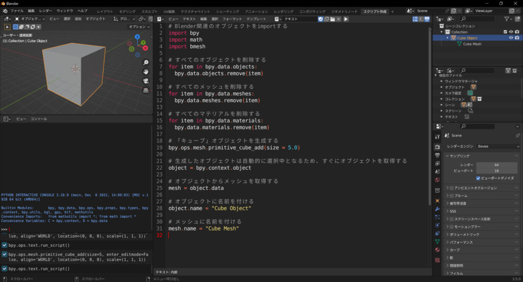The height and width of the screenshot is (282, 523).
Task: Open the Physics properties tab icon
Action: (437, 225)
